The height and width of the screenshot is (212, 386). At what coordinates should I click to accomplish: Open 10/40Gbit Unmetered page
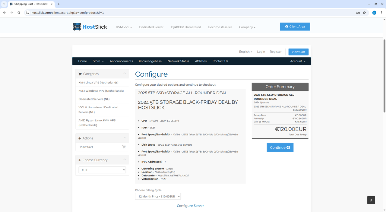(x=186, y=27)
